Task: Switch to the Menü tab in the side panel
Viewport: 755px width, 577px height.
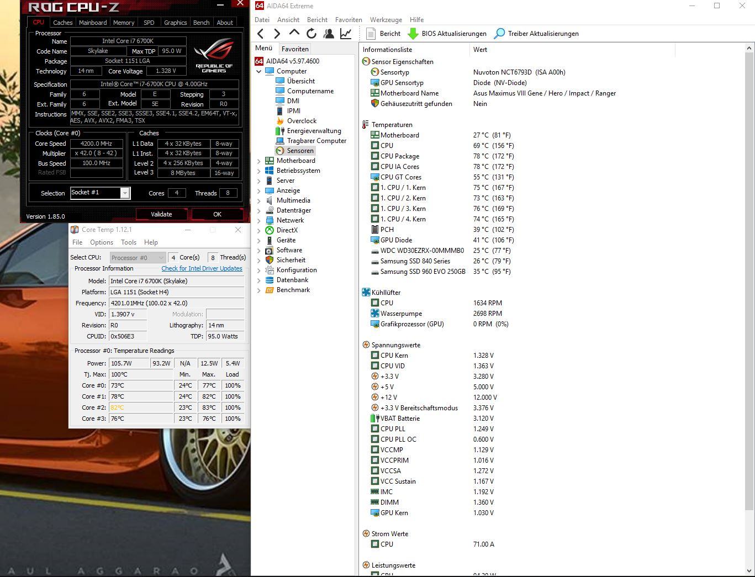Action: point(263,48)
